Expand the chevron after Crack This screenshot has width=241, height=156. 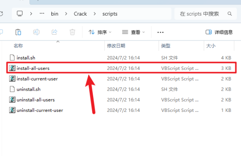click(x=95, y=14)
